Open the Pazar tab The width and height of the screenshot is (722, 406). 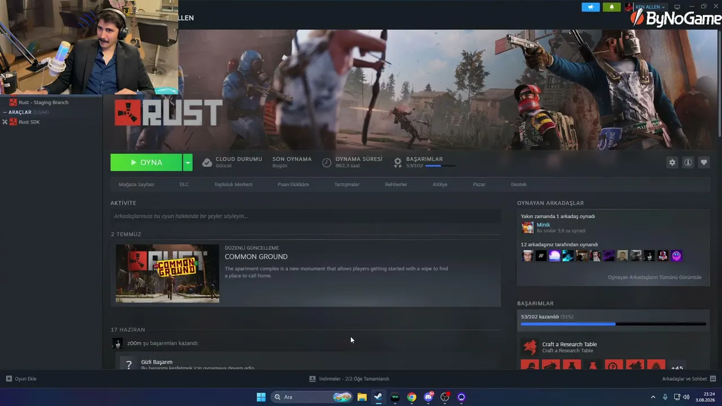pos(479,184)
